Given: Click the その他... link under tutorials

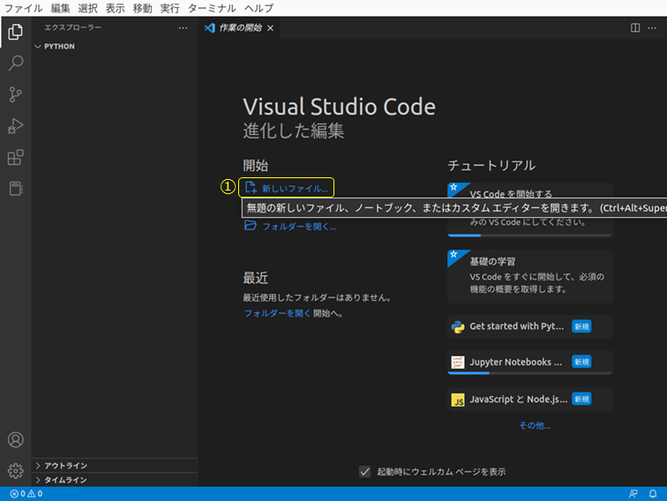Looking at the screenshot, I should 534,425.
